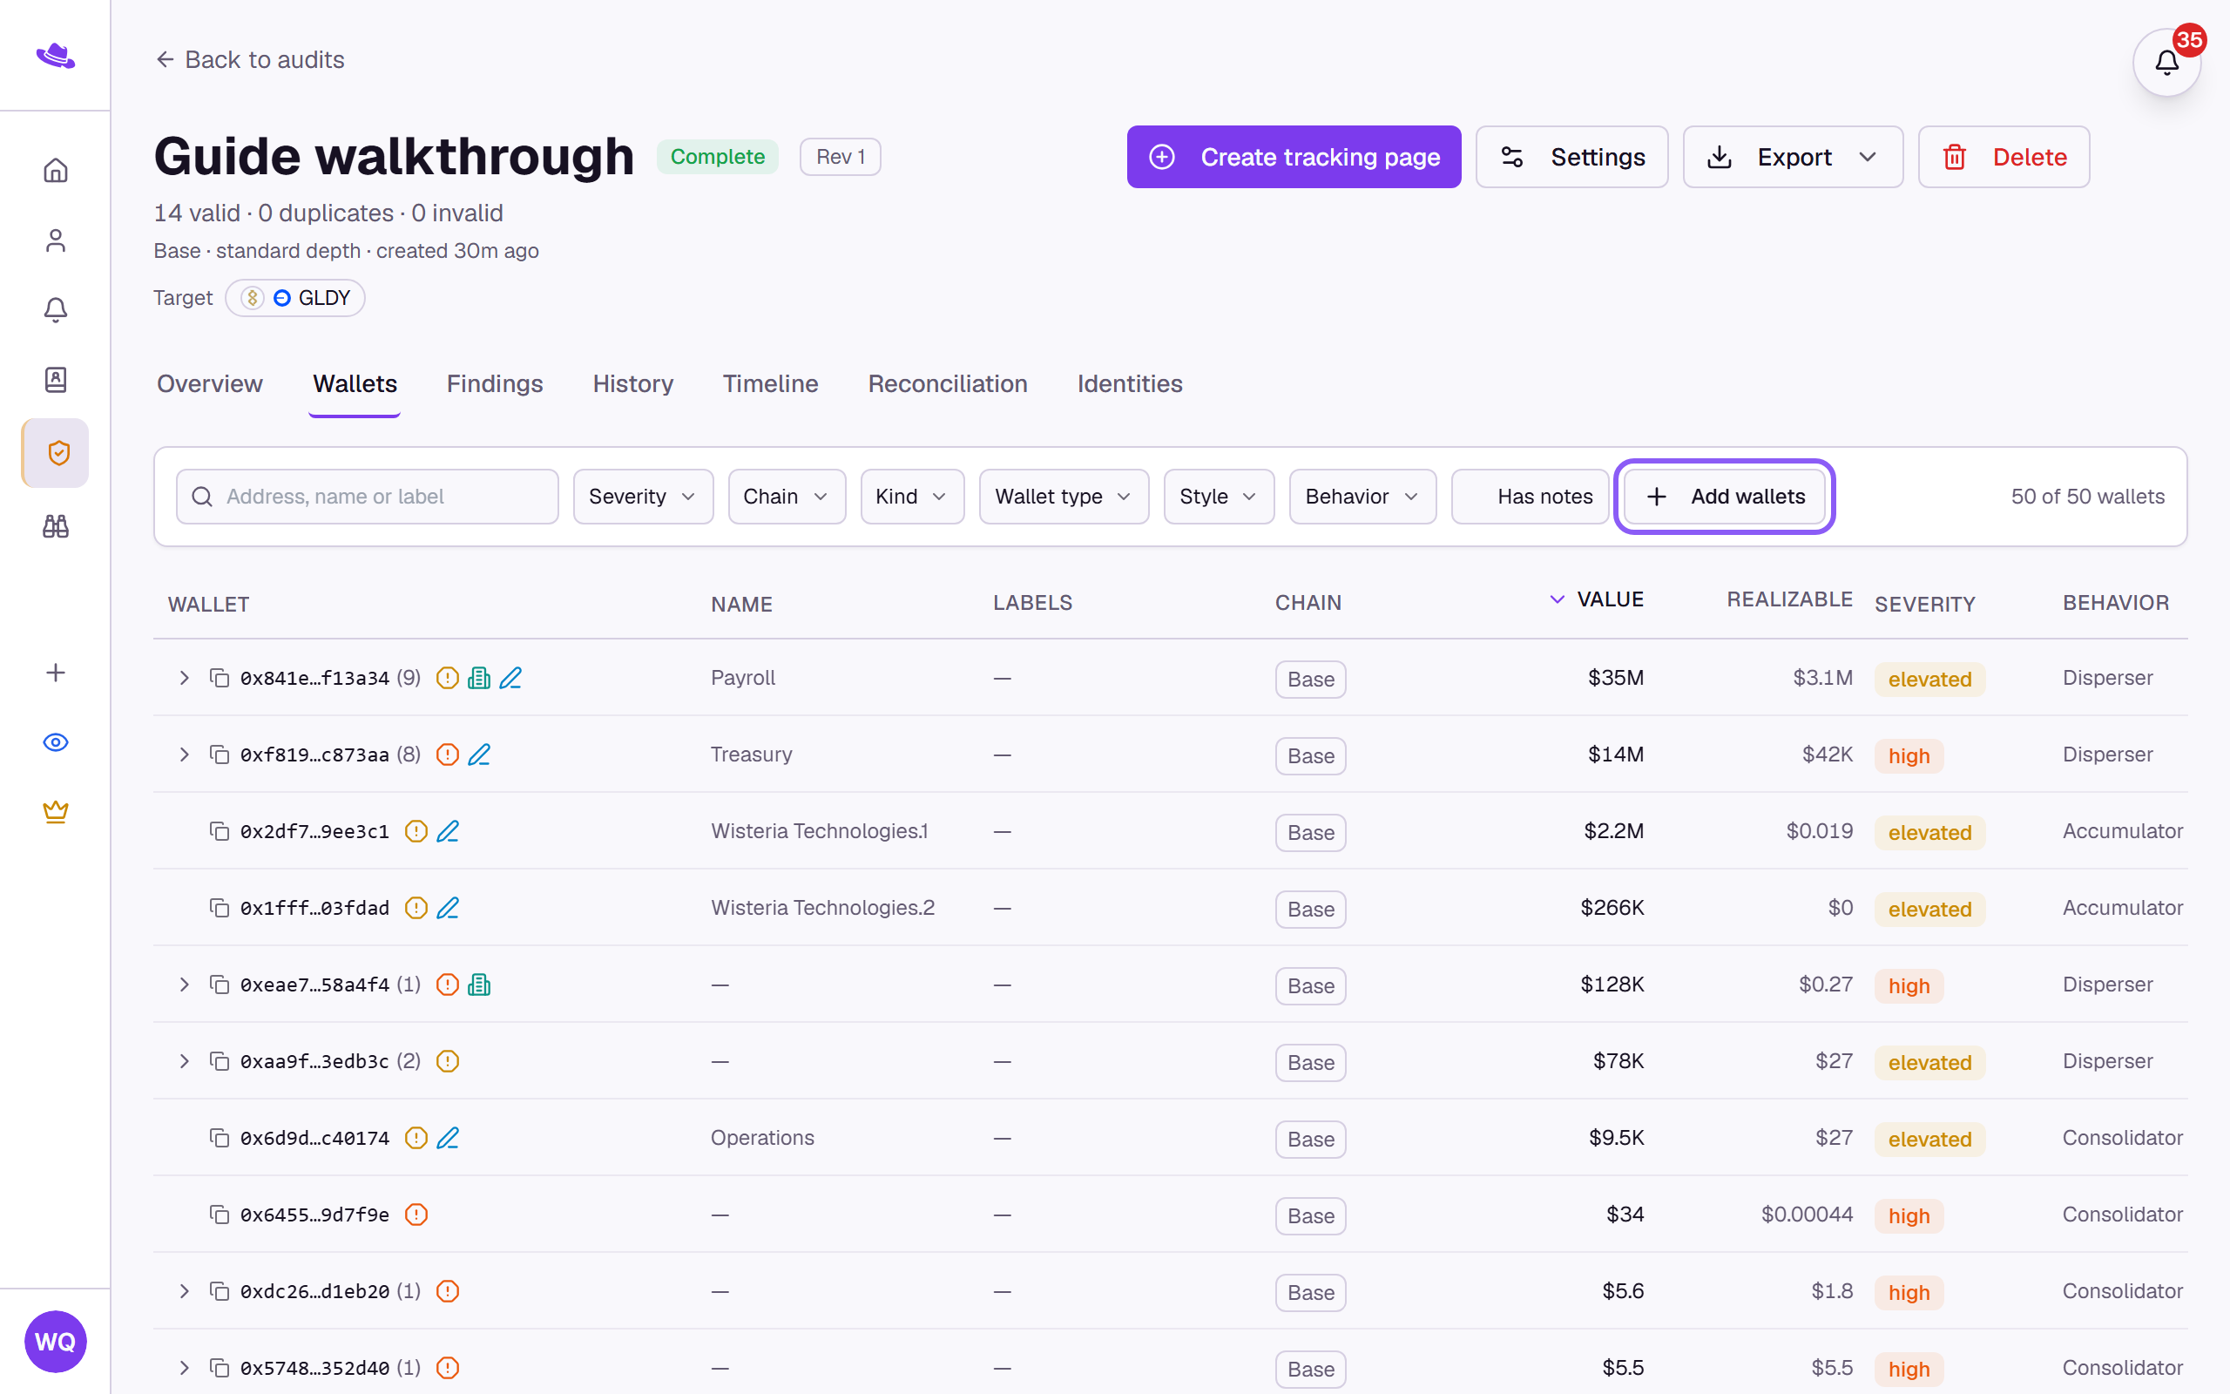
Task: Edit the Payroll wallet with pencil icon
Action: 510,678
